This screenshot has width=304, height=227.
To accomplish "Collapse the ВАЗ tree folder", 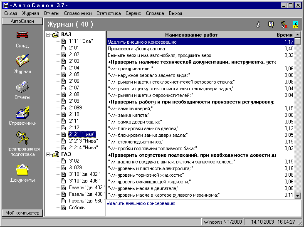I will pyautogui.click(x=49, y=35).
